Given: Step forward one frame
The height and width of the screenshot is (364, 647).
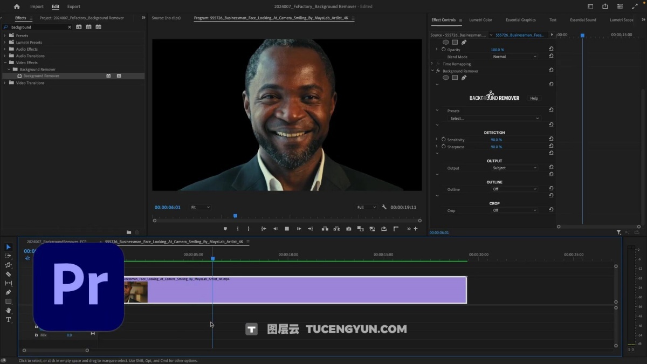Looking at the screenshot, I should point(299,229).
